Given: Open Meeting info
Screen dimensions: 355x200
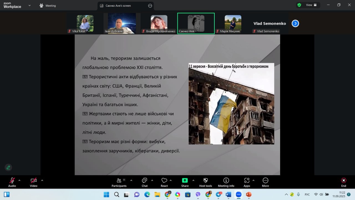Looking at the screenshot, I should tap(226, 182).
